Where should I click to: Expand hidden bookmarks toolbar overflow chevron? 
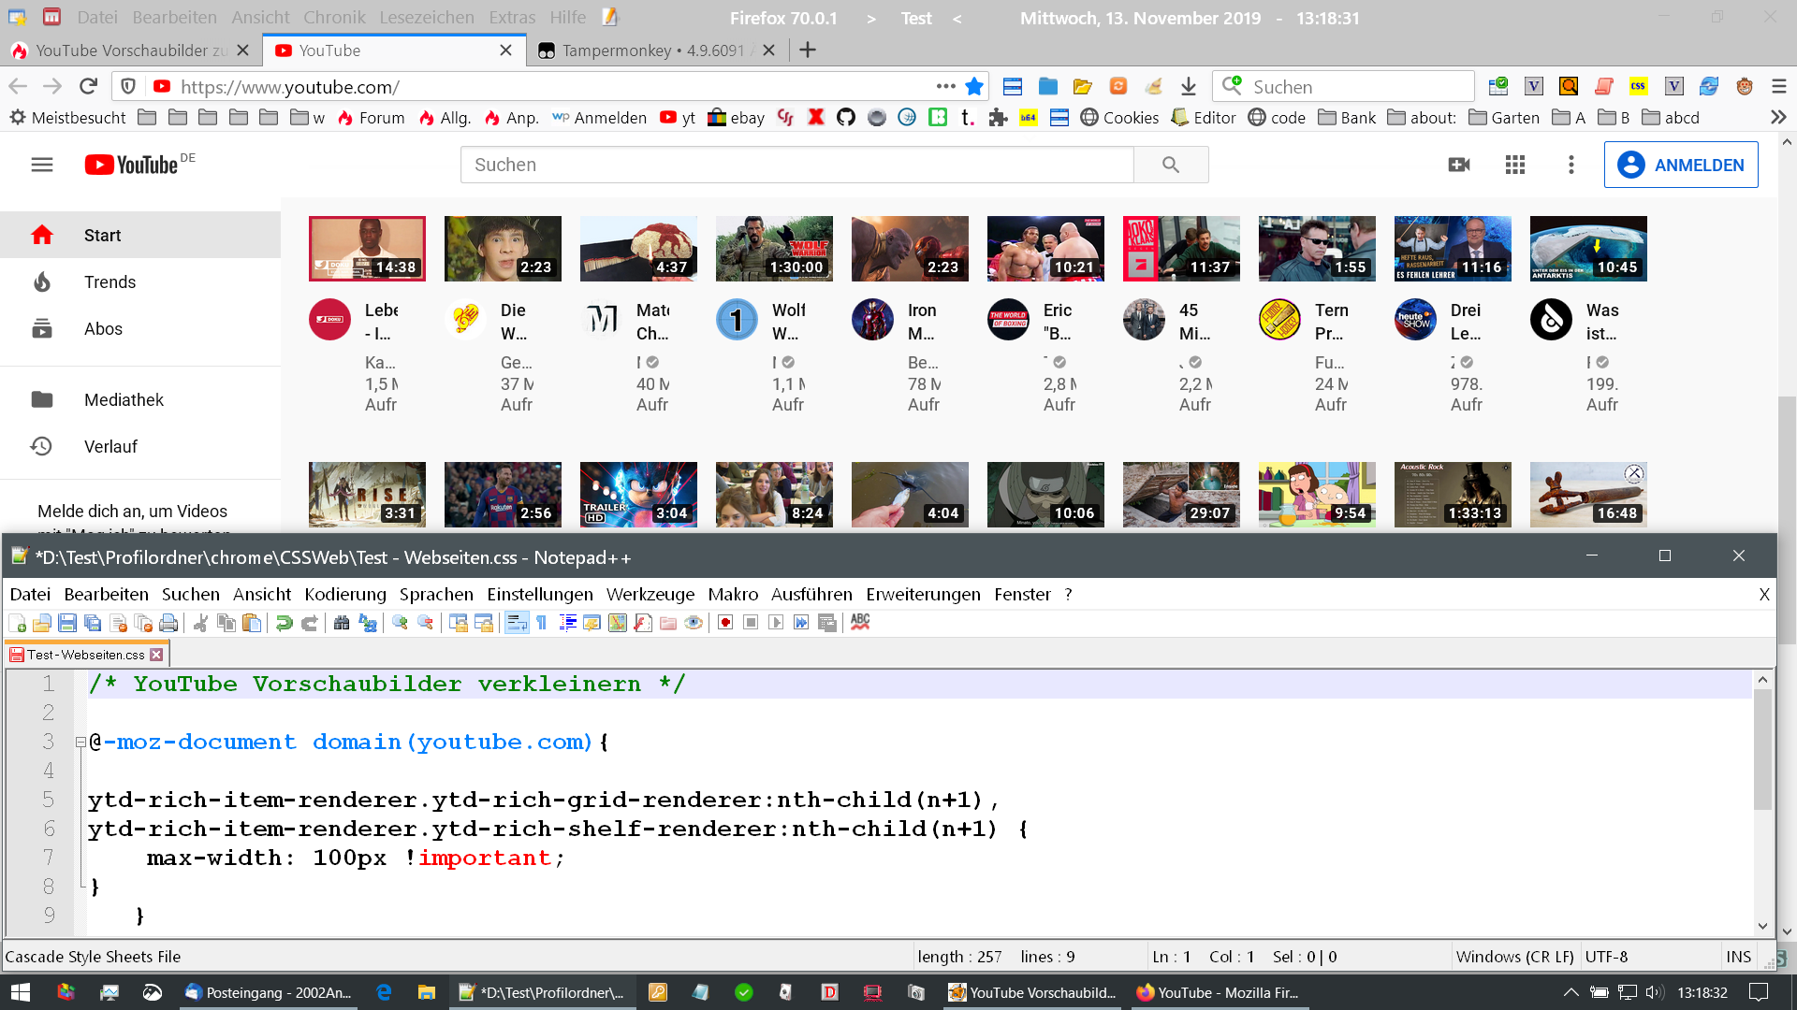point(1778,118)
